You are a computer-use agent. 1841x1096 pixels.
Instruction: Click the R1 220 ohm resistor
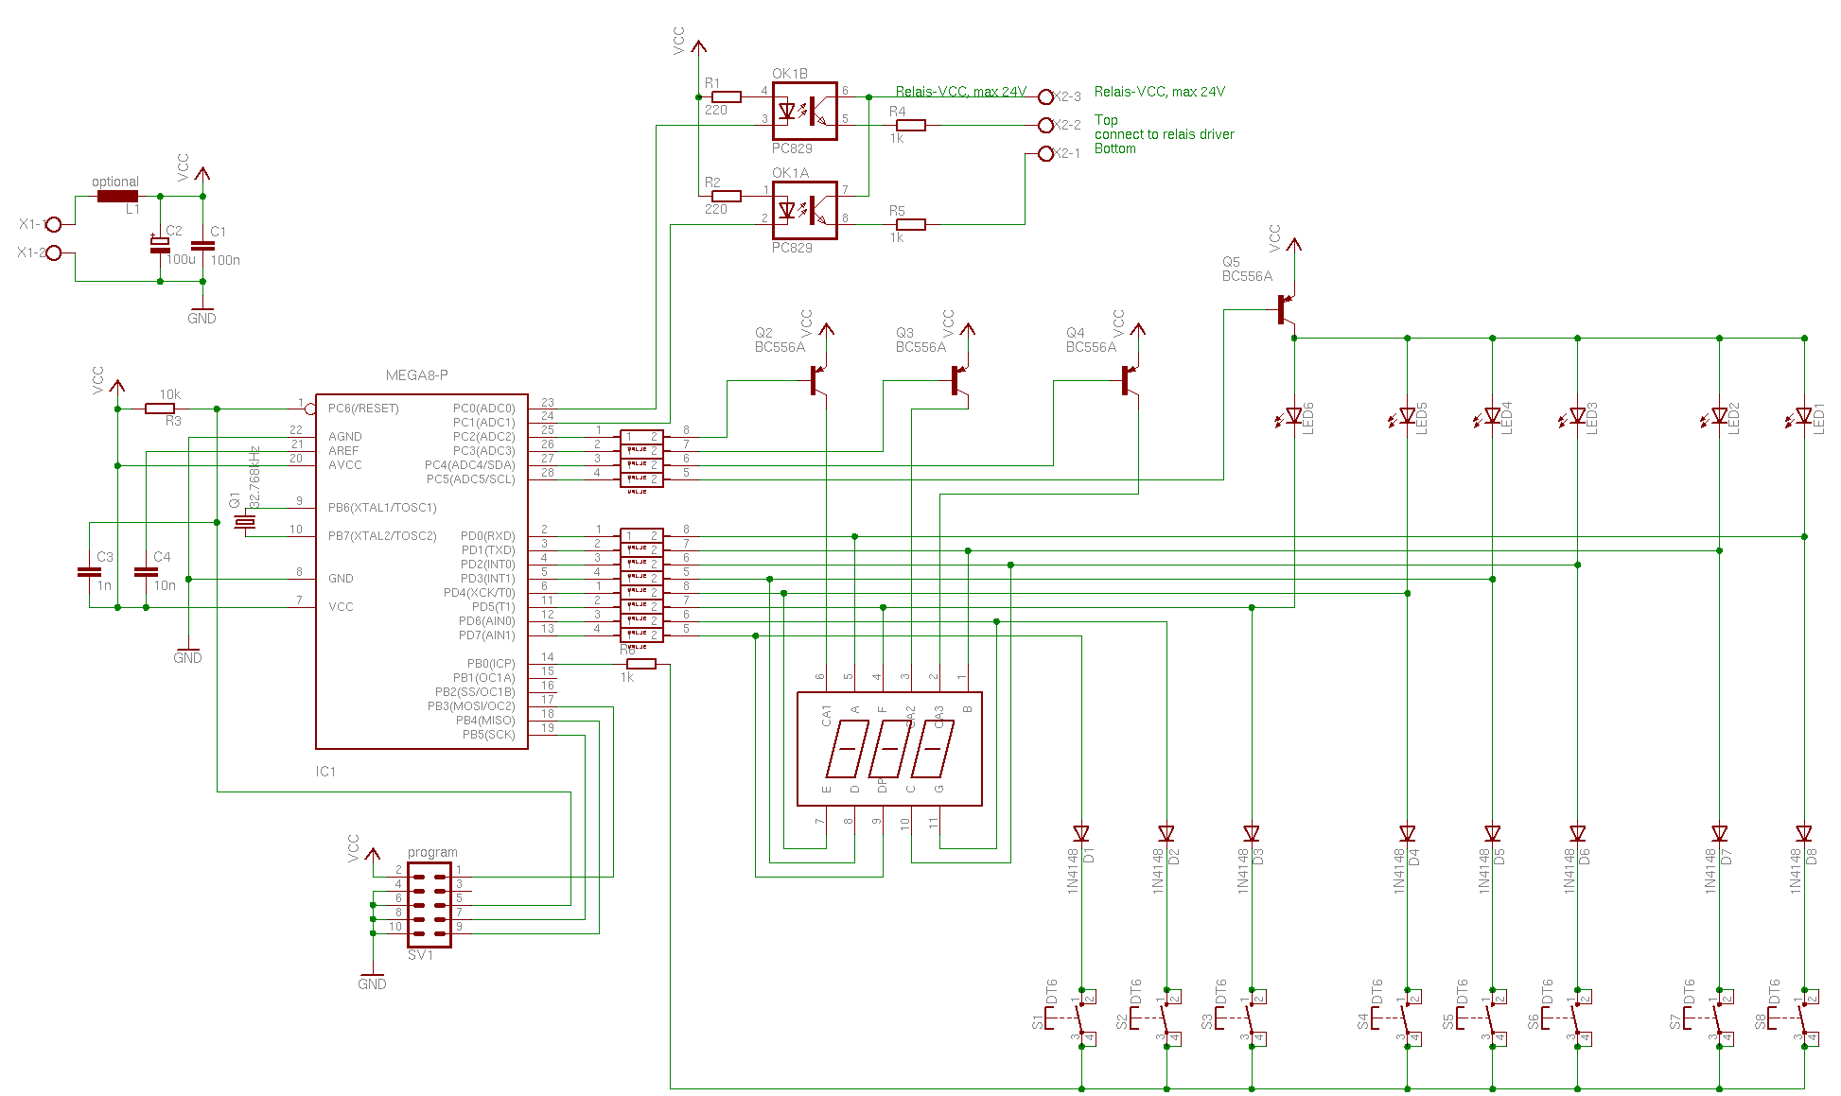[x=726, y=96]
